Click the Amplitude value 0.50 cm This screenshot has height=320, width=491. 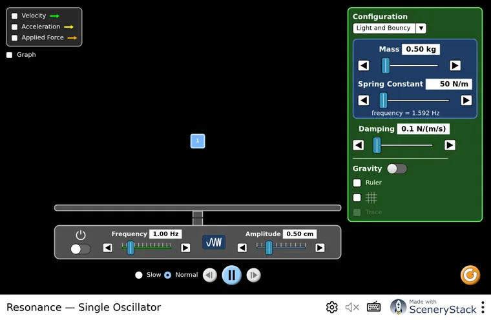click(300, 234)
